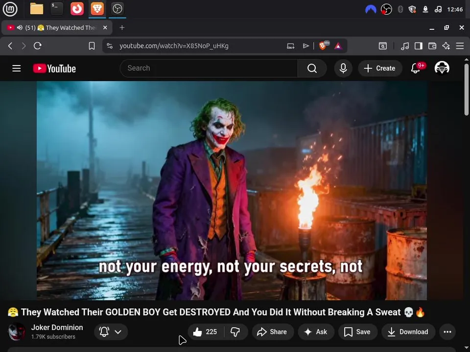Open the account avatar menu
The image size is (470, 352).
[x=442, y=68]
